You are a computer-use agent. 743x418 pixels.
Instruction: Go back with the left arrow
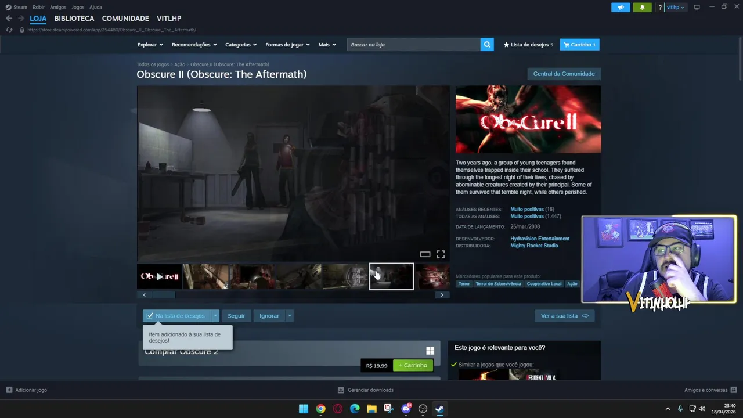coord(9,19)
